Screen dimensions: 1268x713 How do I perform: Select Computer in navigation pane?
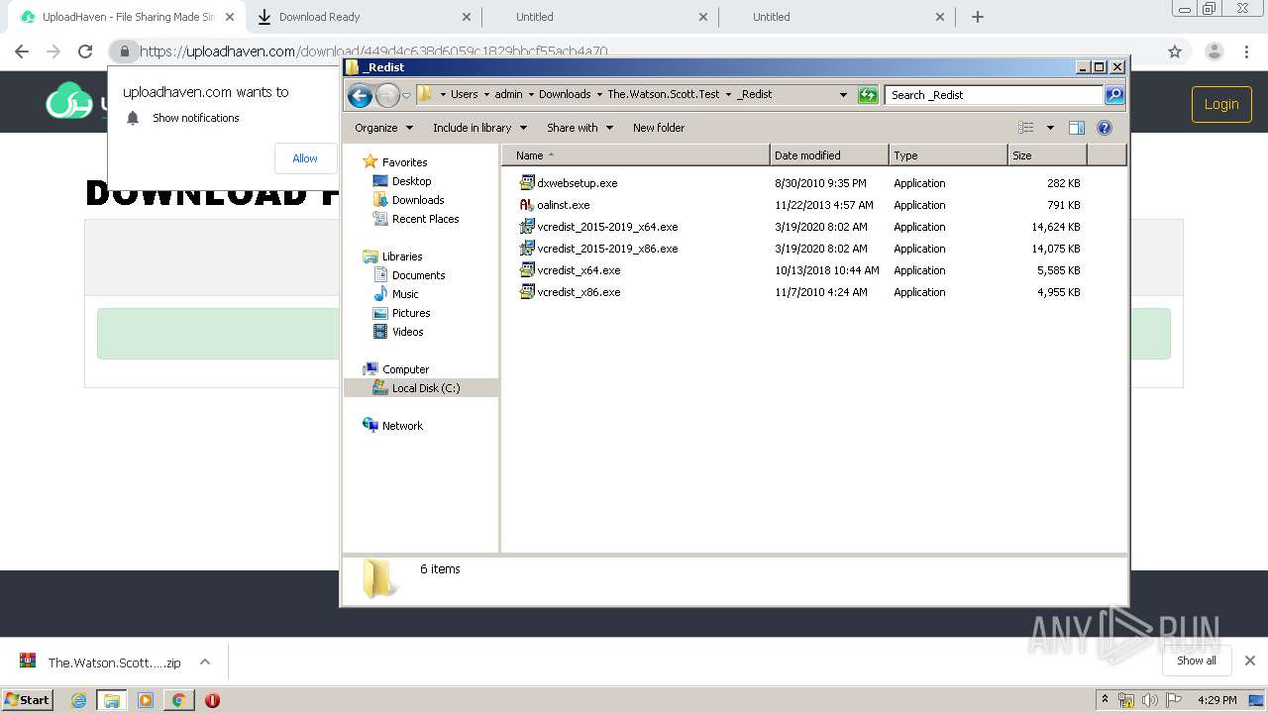[x=405, y=369]
